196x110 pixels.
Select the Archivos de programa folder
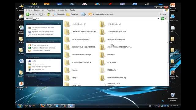(x=112, y=39)
